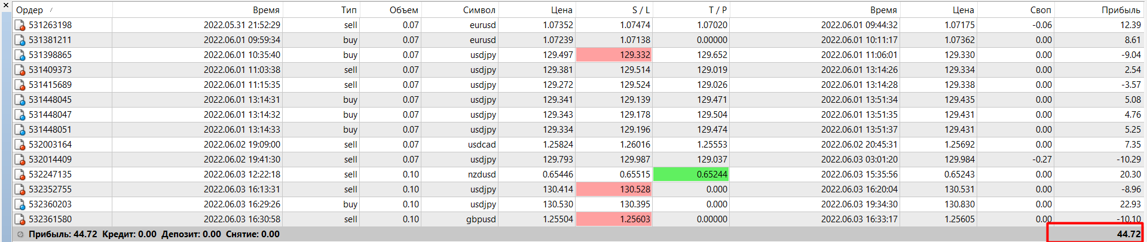Click the icon of order 531448047
Viewport: 1147px width, 242px height.
tap(20, 115)
